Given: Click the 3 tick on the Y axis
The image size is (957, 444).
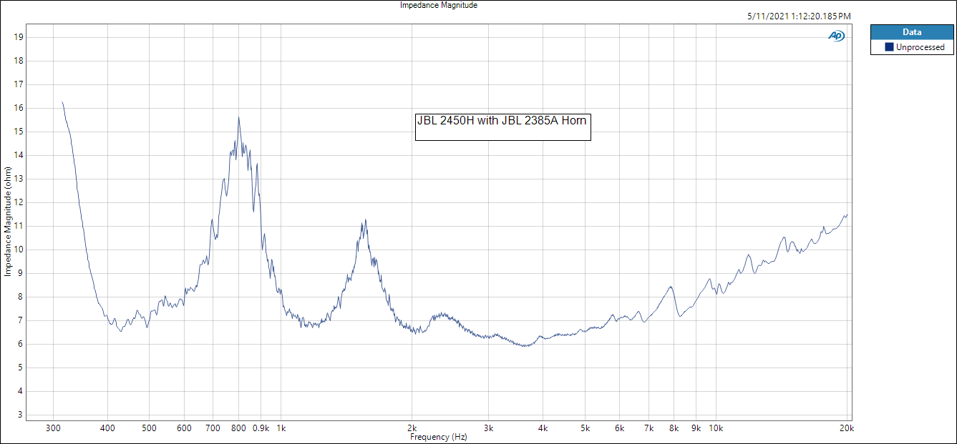Looking at the screenshot, I should coord(21,415).
